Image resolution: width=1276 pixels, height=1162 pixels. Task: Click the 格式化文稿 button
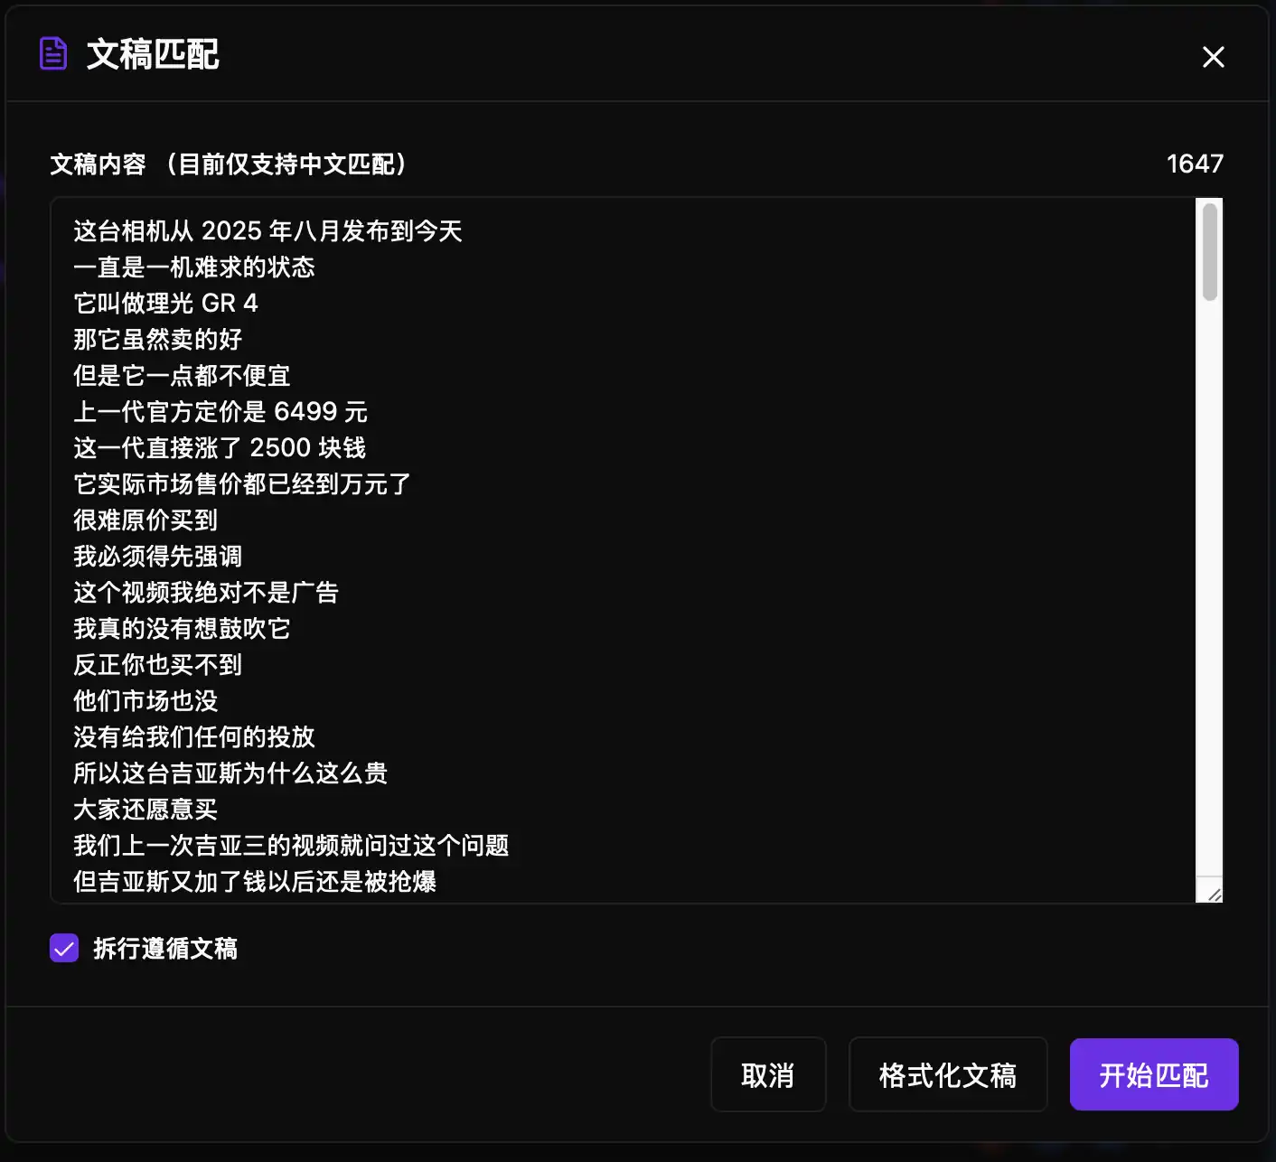pos(947,1074)
